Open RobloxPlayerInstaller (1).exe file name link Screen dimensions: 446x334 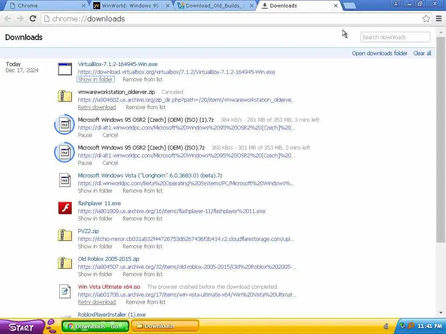[x=112, y=315]
